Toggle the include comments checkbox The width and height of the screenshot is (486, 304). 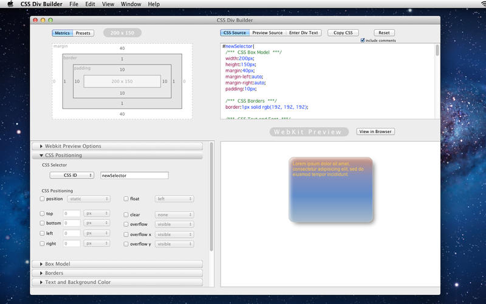pos(363,40)
